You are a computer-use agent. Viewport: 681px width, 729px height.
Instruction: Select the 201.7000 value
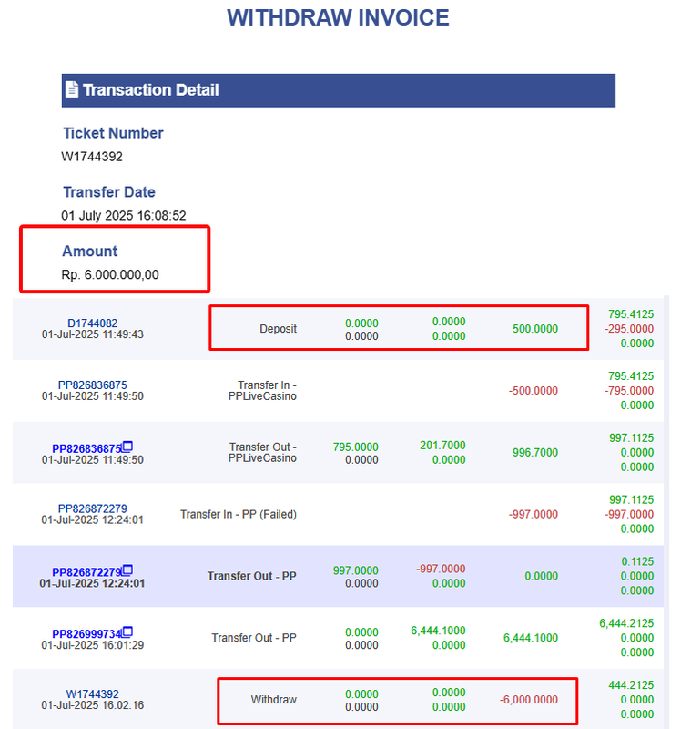pyautogui.click(x=442, y=445)
